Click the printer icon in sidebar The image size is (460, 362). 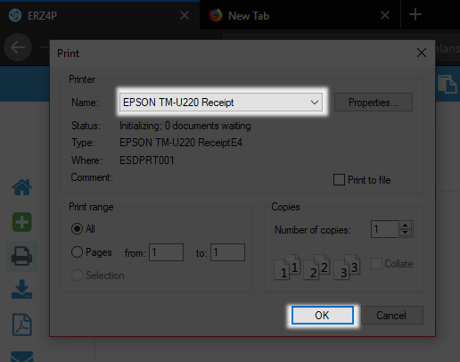coord(21,256)
